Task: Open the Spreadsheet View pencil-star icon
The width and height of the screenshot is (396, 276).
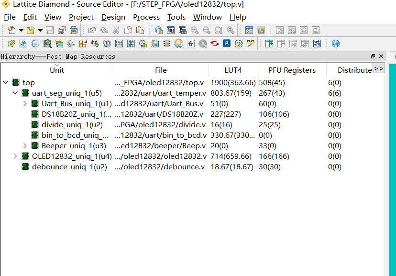Action: tap(11, 44)
